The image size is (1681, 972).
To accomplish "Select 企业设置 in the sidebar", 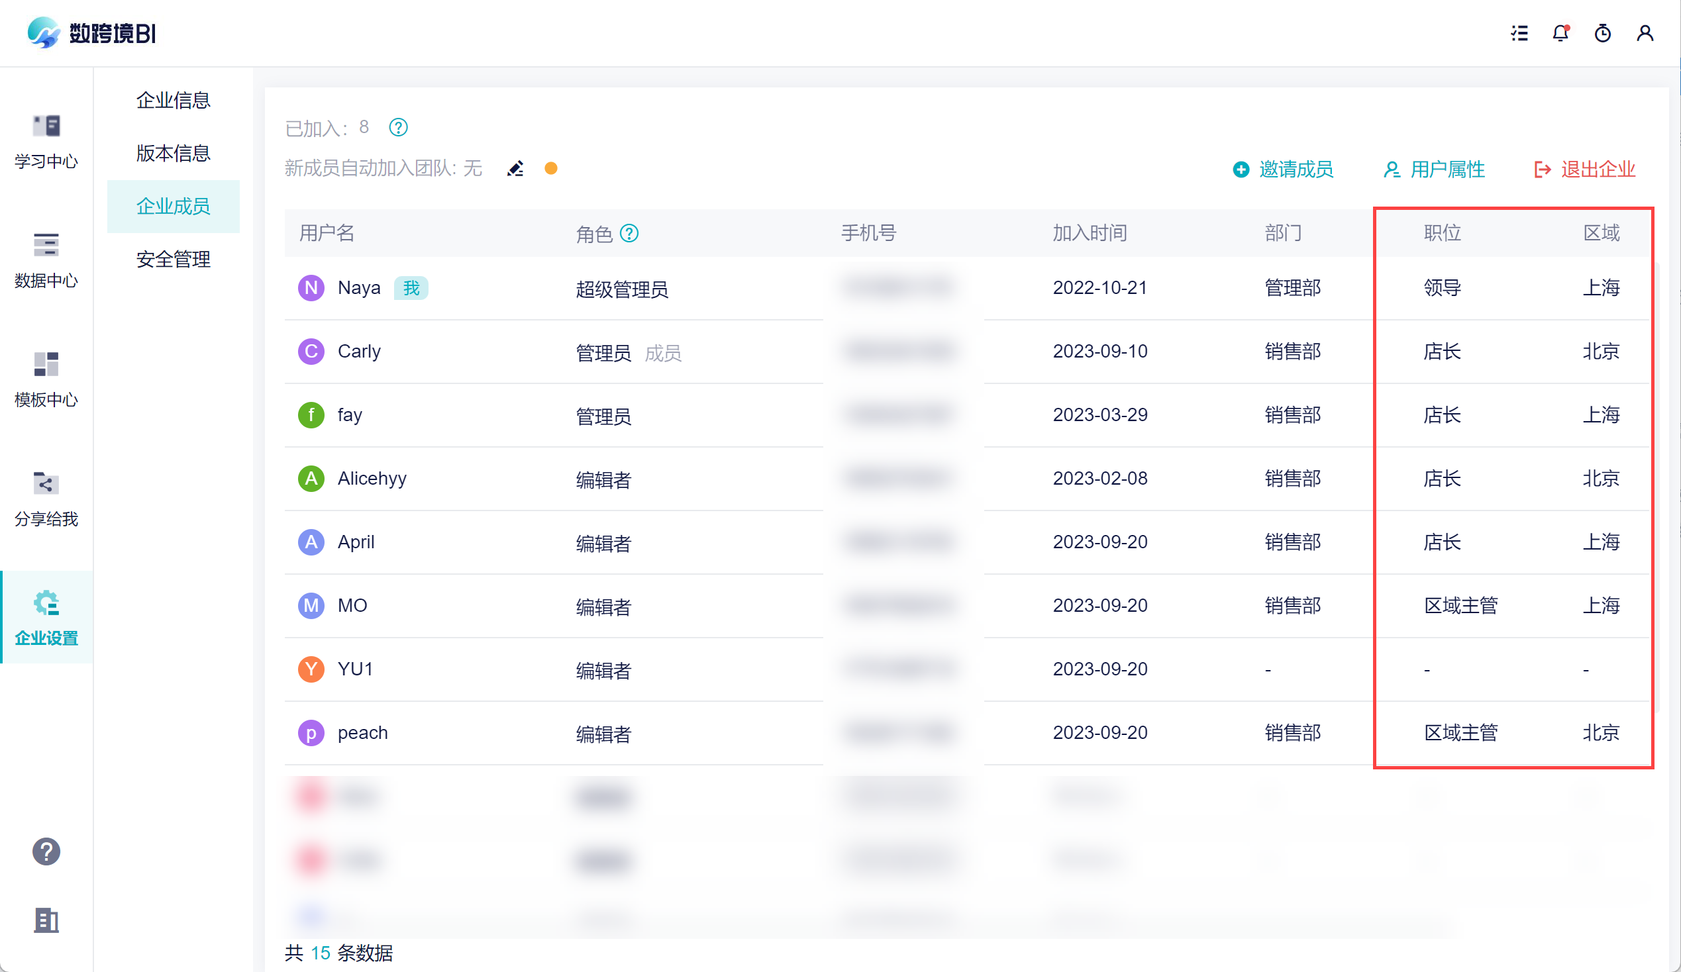I will pos(46,617).
